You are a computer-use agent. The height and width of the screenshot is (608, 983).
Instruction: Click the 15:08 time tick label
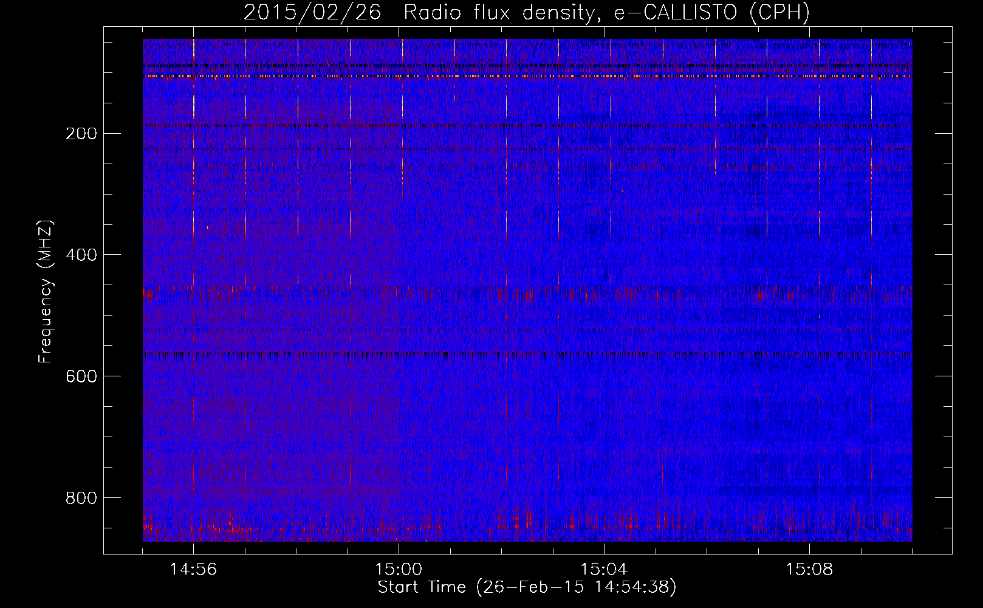tap(809, 570)
